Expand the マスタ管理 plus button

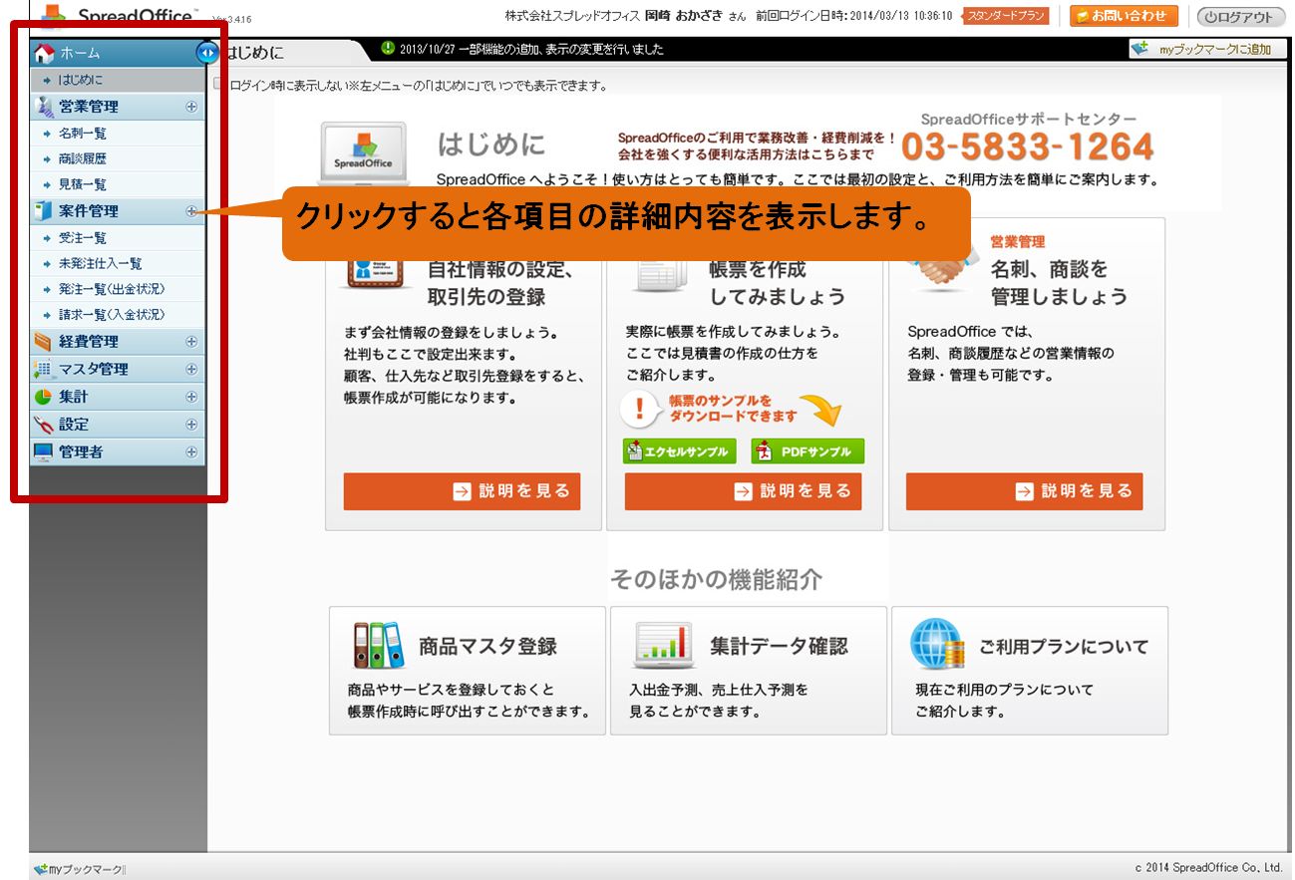(191, 369)
